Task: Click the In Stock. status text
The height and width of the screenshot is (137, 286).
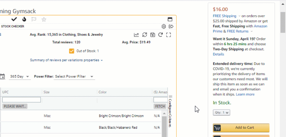Action: tap(222, 103)
